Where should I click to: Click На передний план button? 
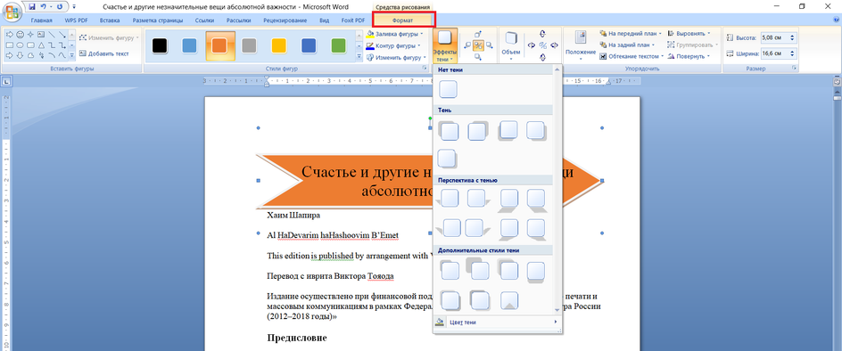click(x=631, y=33)
